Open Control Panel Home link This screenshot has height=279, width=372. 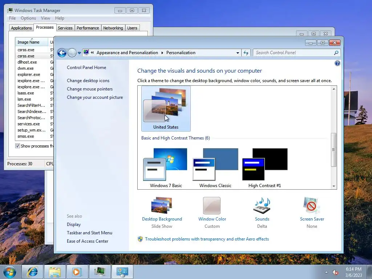click(86, 67)
